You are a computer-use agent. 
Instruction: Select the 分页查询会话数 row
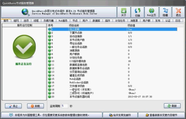point(113,72)
